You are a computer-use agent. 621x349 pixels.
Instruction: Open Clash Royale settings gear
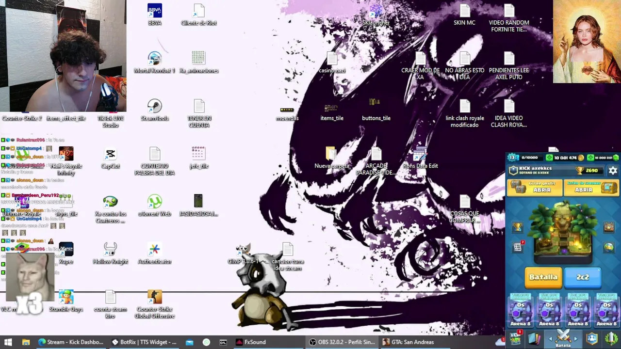(613, 171)
